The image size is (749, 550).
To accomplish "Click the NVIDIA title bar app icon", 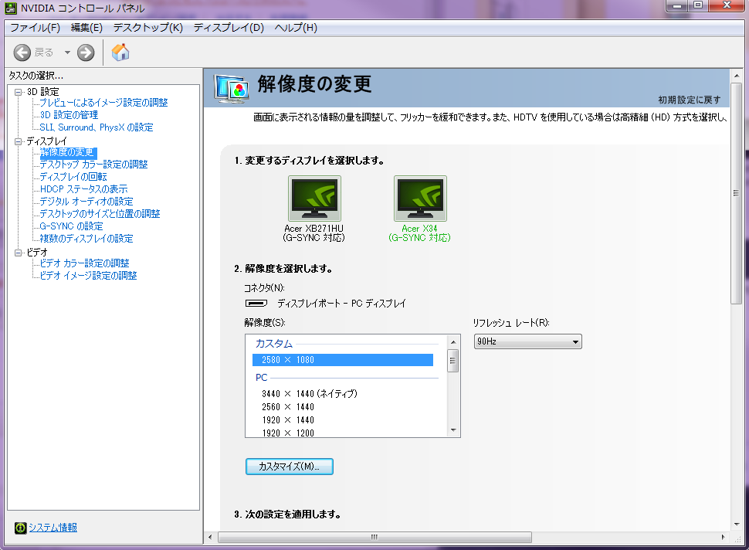I will coord(11,8).
